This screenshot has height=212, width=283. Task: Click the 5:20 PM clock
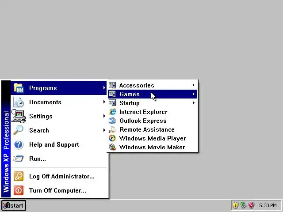[x=268, y=205]
